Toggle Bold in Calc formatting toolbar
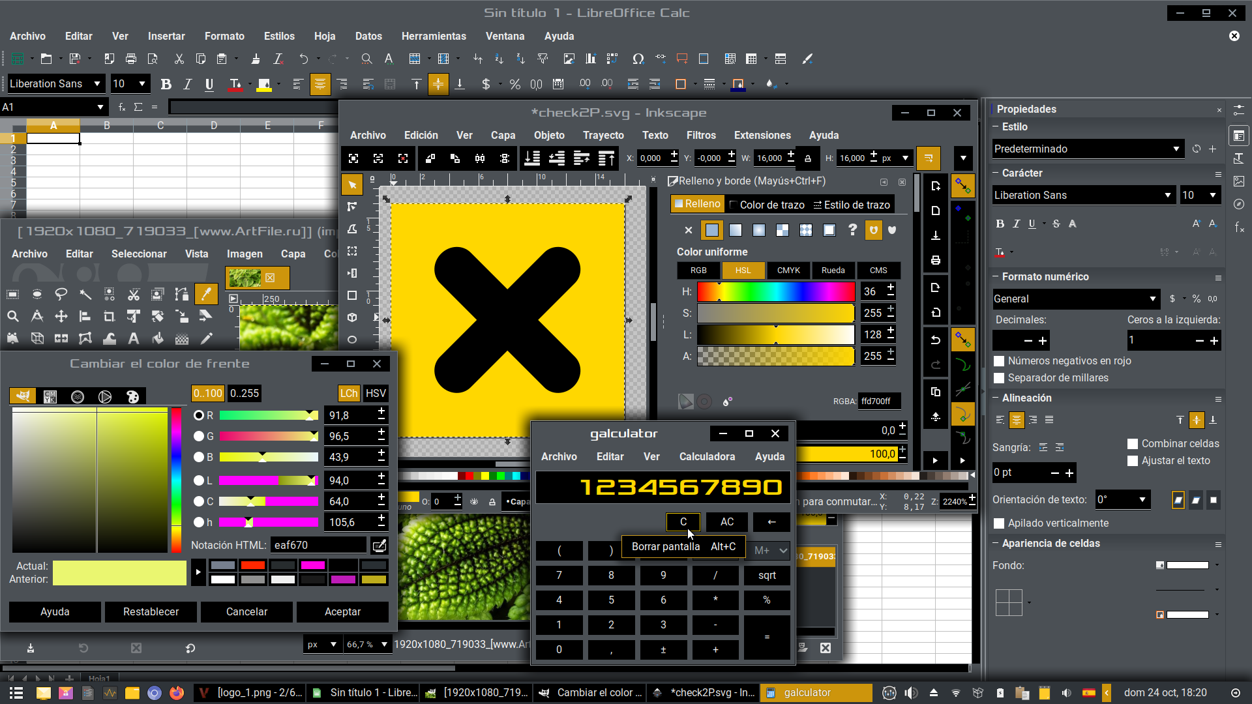This screenshot has width=1252, height=704. 166,84
